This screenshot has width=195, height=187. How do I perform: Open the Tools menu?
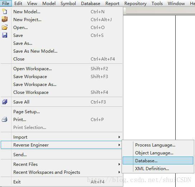(x=157, y=3)
